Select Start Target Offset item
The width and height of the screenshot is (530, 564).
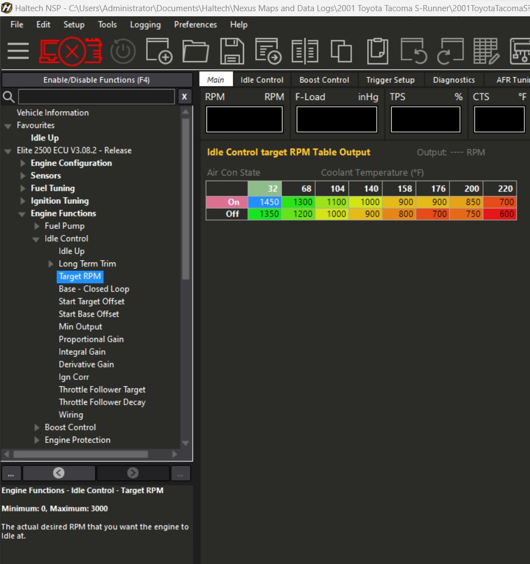(x=91, y=302)
